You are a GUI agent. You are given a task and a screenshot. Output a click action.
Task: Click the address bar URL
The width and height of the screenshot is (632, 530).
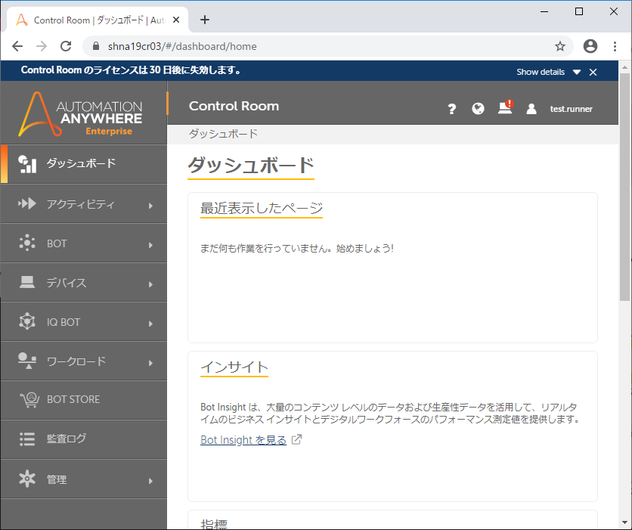182,46
